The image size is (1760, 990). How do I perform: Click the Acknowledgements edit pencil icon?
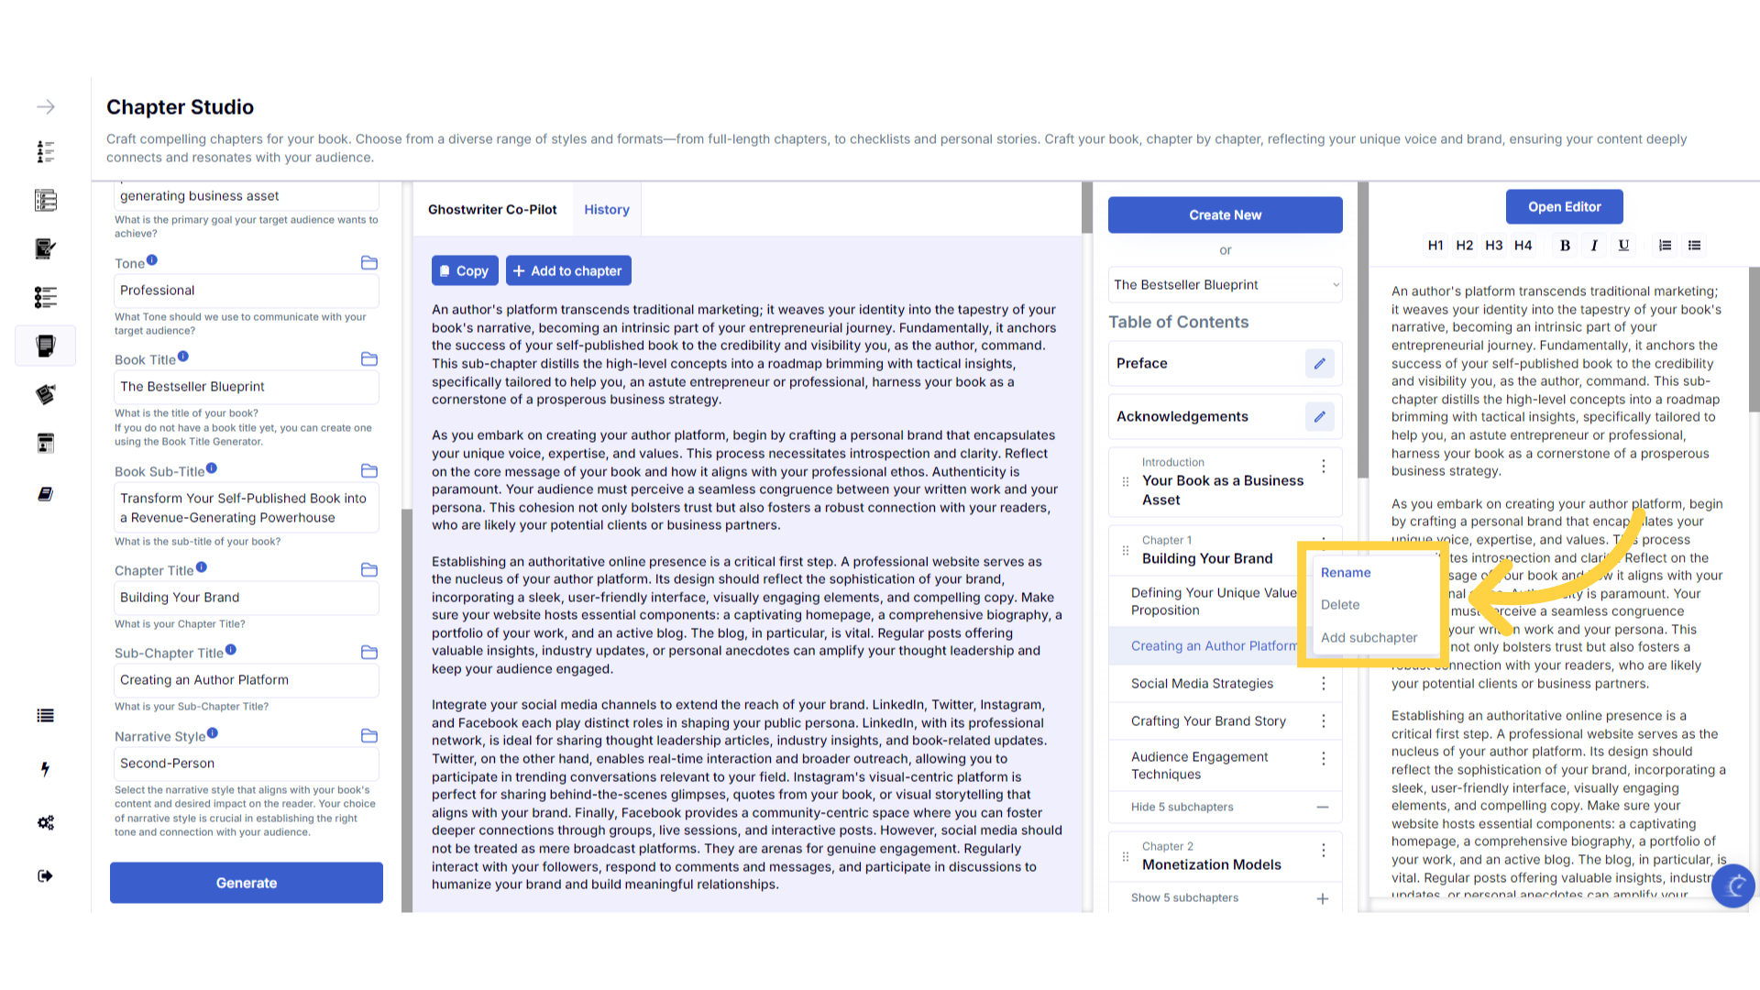pyautogui.click(x=1319, y=417)
